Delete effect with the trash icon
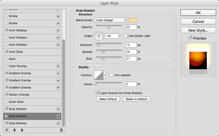 tap(61, 130)
